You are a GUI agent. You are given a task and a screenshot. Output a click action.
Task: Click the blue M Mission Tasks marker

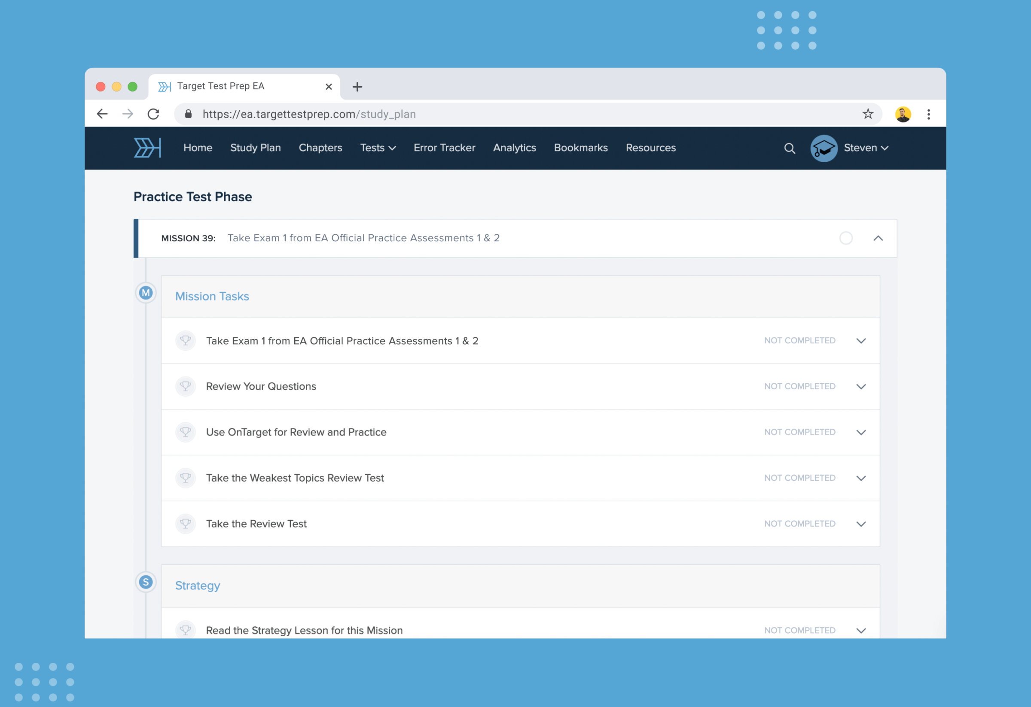coord(146,293)
